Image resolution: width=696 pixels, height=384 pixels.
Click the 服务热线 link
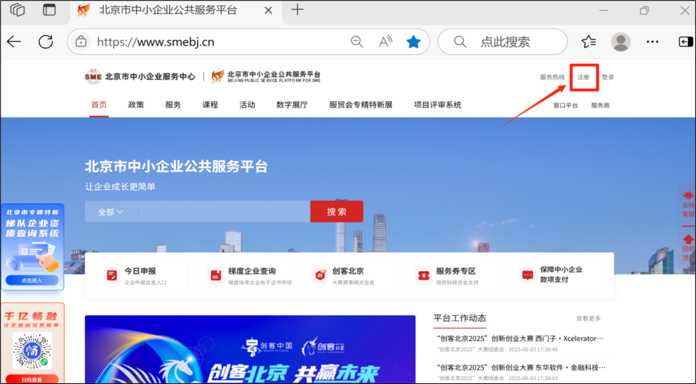tap(552, 77)
